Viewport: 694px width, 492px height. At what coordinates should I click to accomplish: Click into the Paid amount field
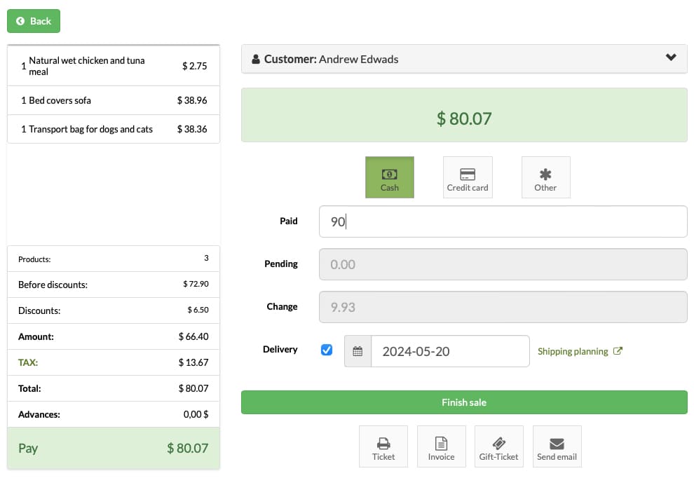[503, 221]
